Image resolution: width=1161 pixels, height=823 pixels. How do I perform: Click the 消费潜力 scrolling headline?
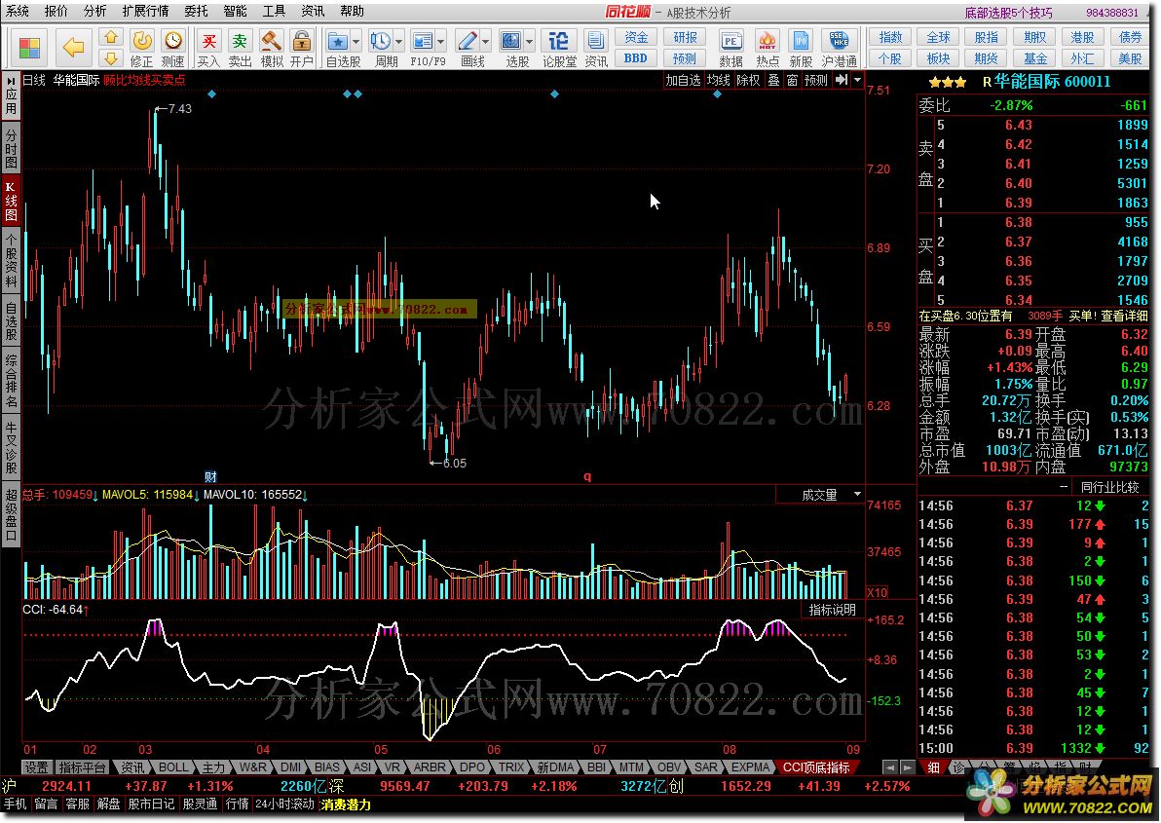tap(346, 804)
